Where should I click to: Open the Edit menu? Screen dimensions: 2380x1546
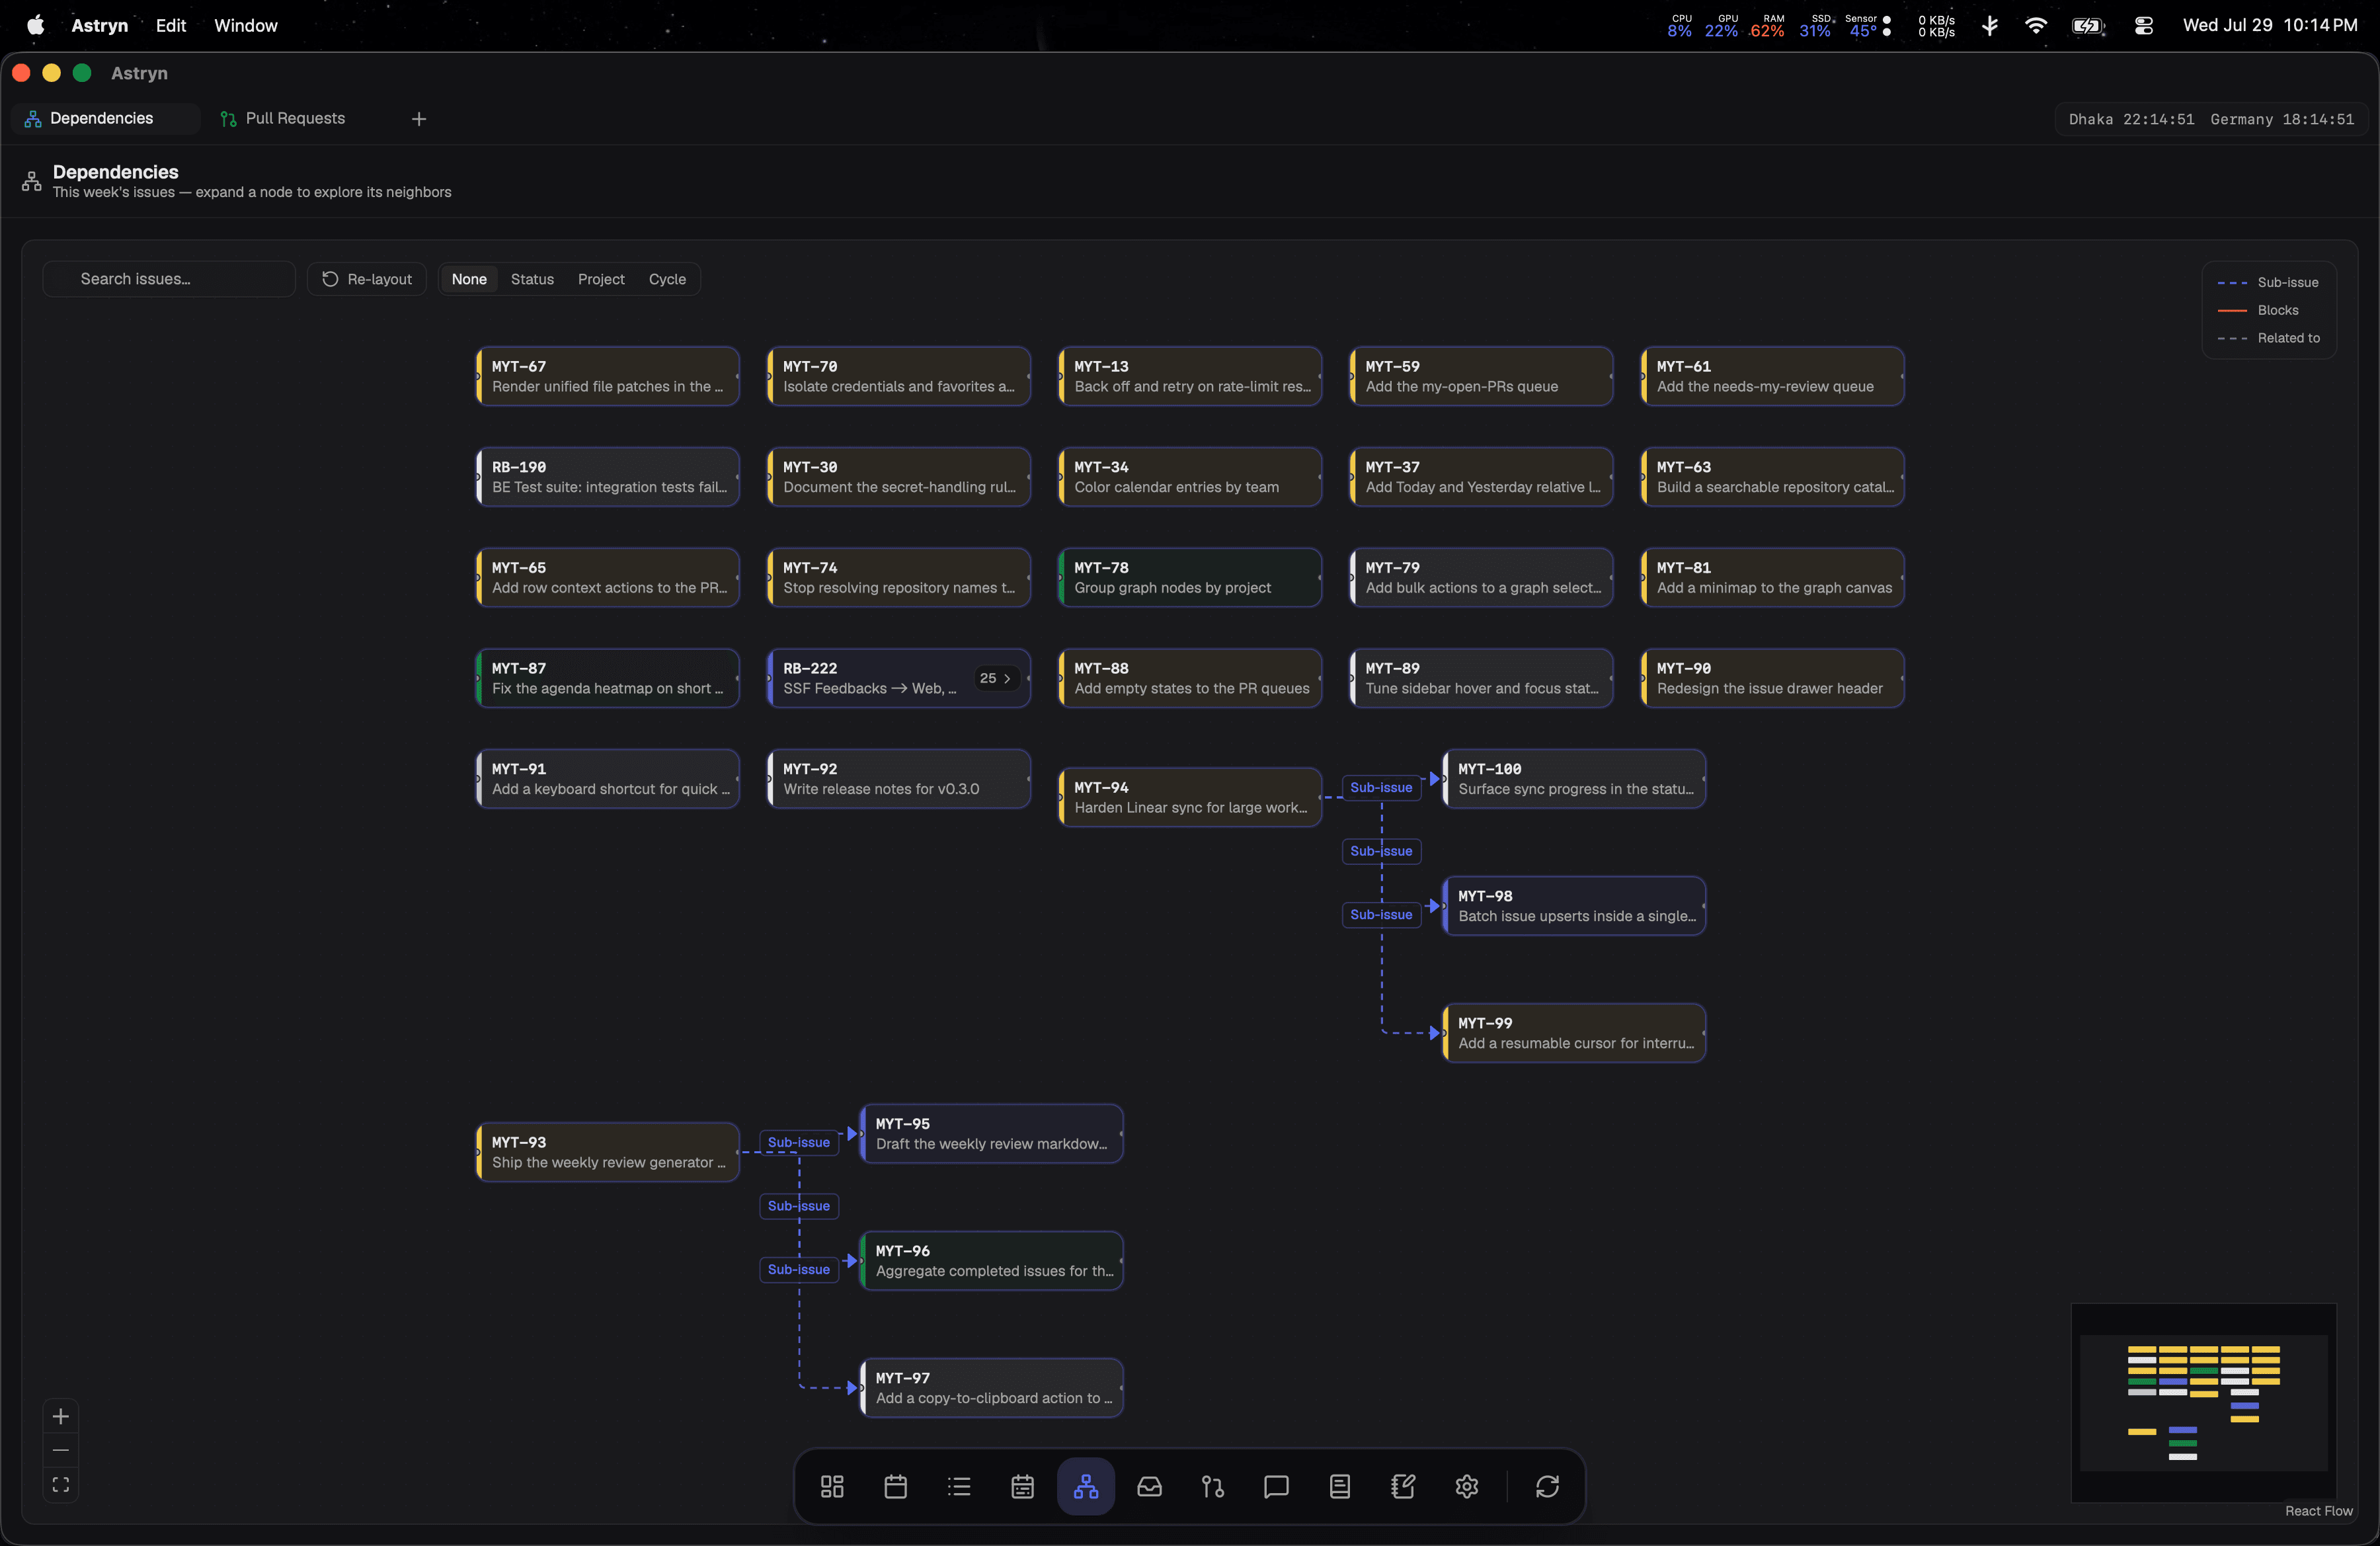171,25
